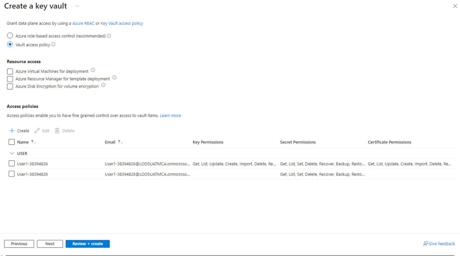460x256 pixels.
Task: Click the Azure RBAC link
Action: (83, 23)
